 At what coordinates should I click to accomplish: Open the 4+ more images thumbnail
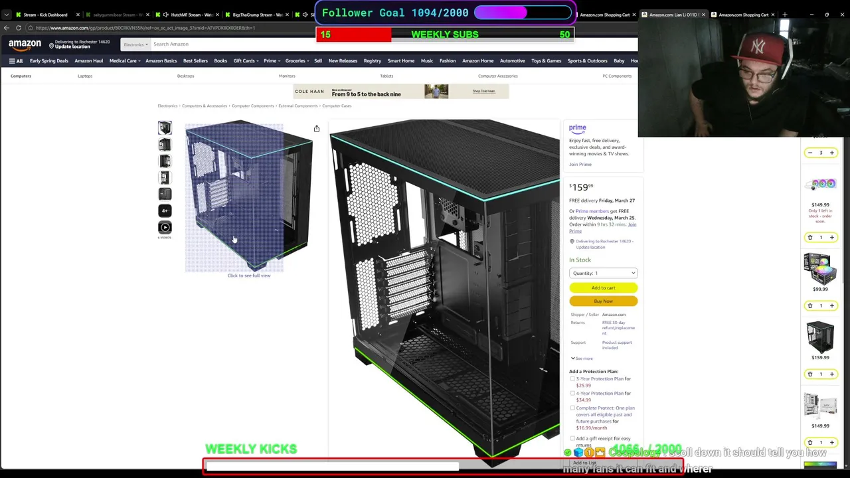[165, 210]
